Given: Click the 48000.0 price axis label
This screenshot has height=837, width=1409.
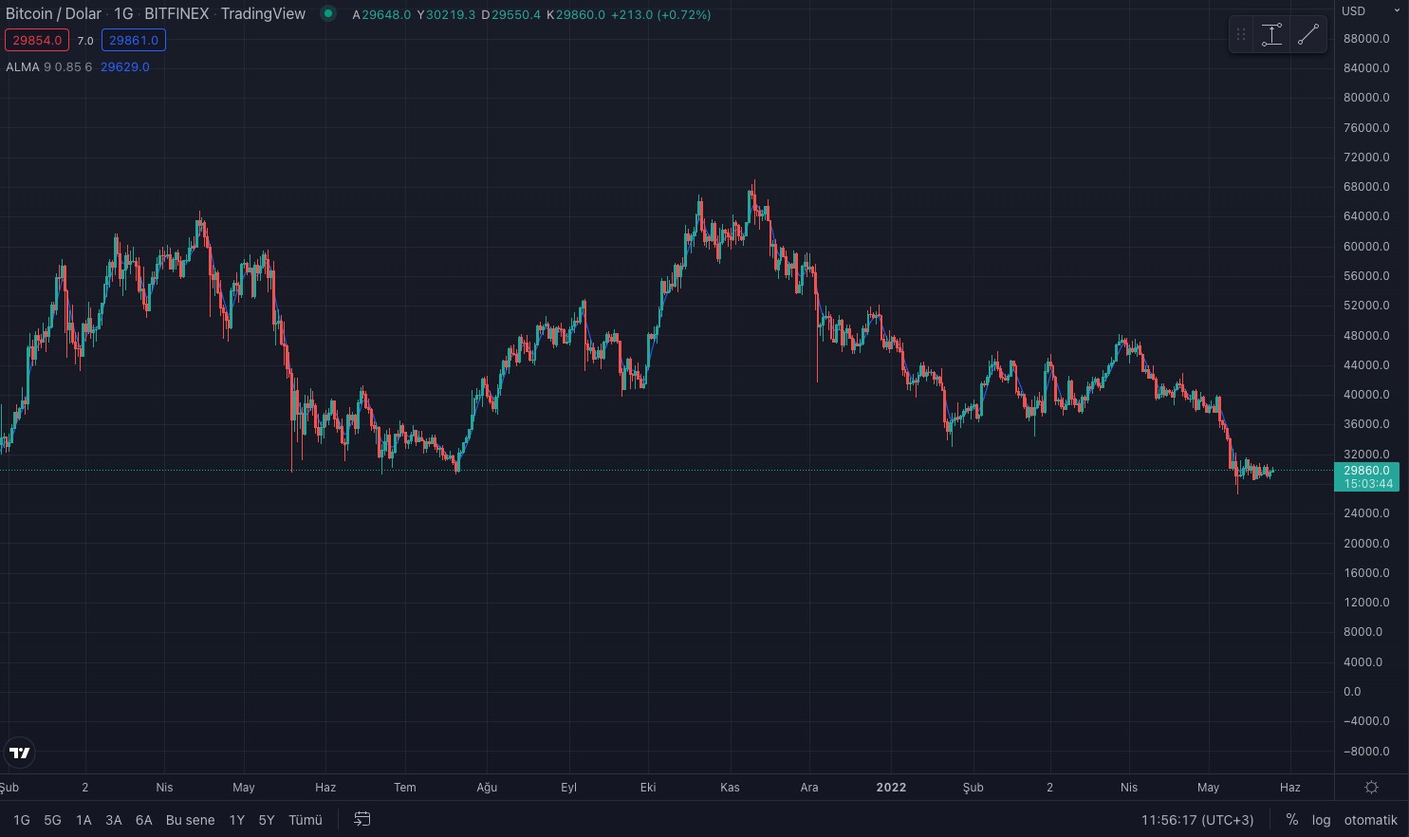Looking at the screenshot, I should [1366, 335].
